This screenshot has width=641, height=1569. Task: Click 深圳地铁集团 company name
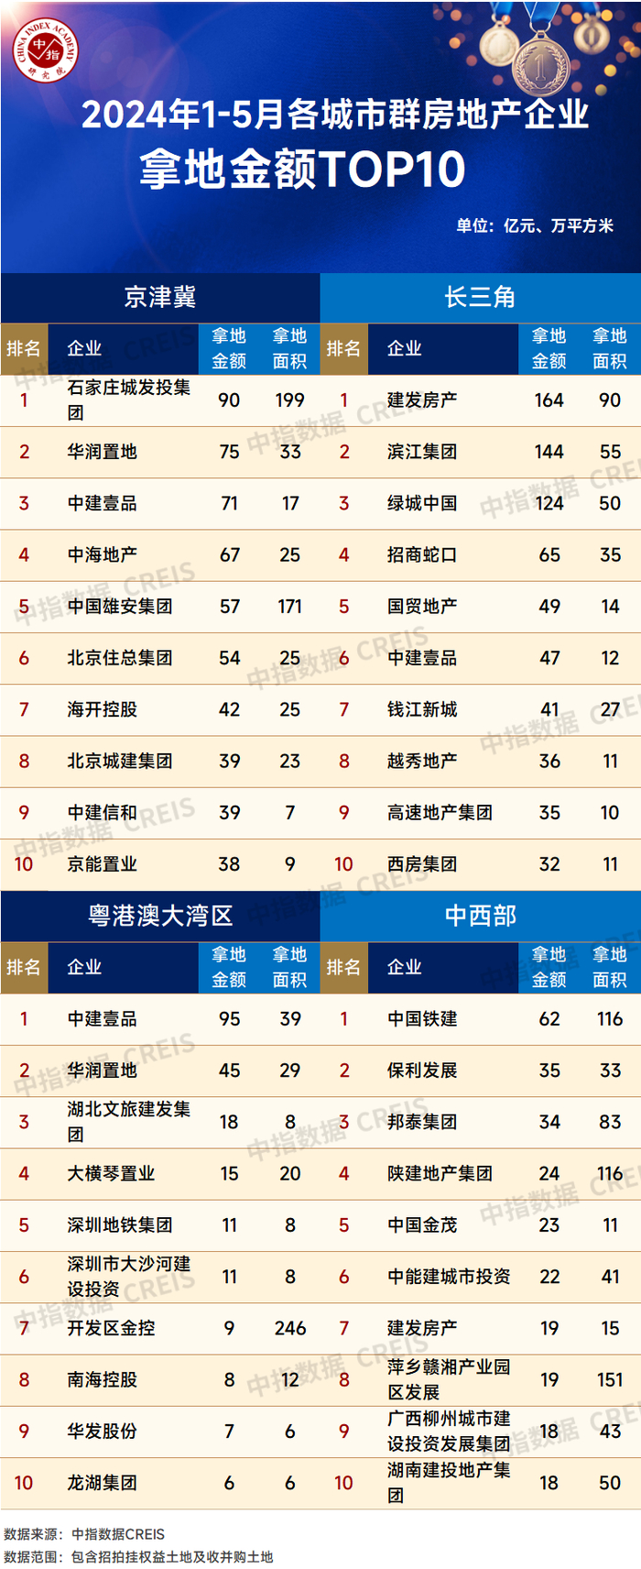[119, 1224]
